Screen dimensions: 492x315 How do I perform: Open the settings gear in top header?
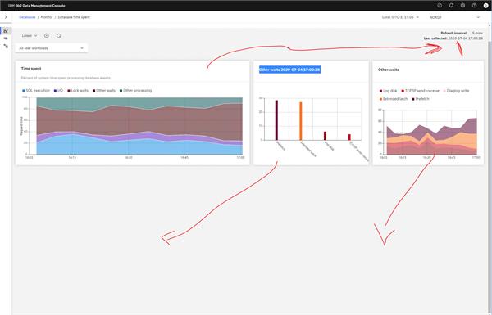tap(462, 6)
